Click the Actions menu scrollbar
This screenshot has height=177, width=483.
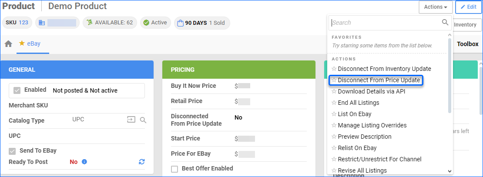[449, 74]
